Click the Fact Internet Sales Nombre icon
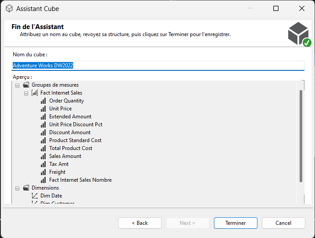The image size is (315, 238). (x=43, y=180)
